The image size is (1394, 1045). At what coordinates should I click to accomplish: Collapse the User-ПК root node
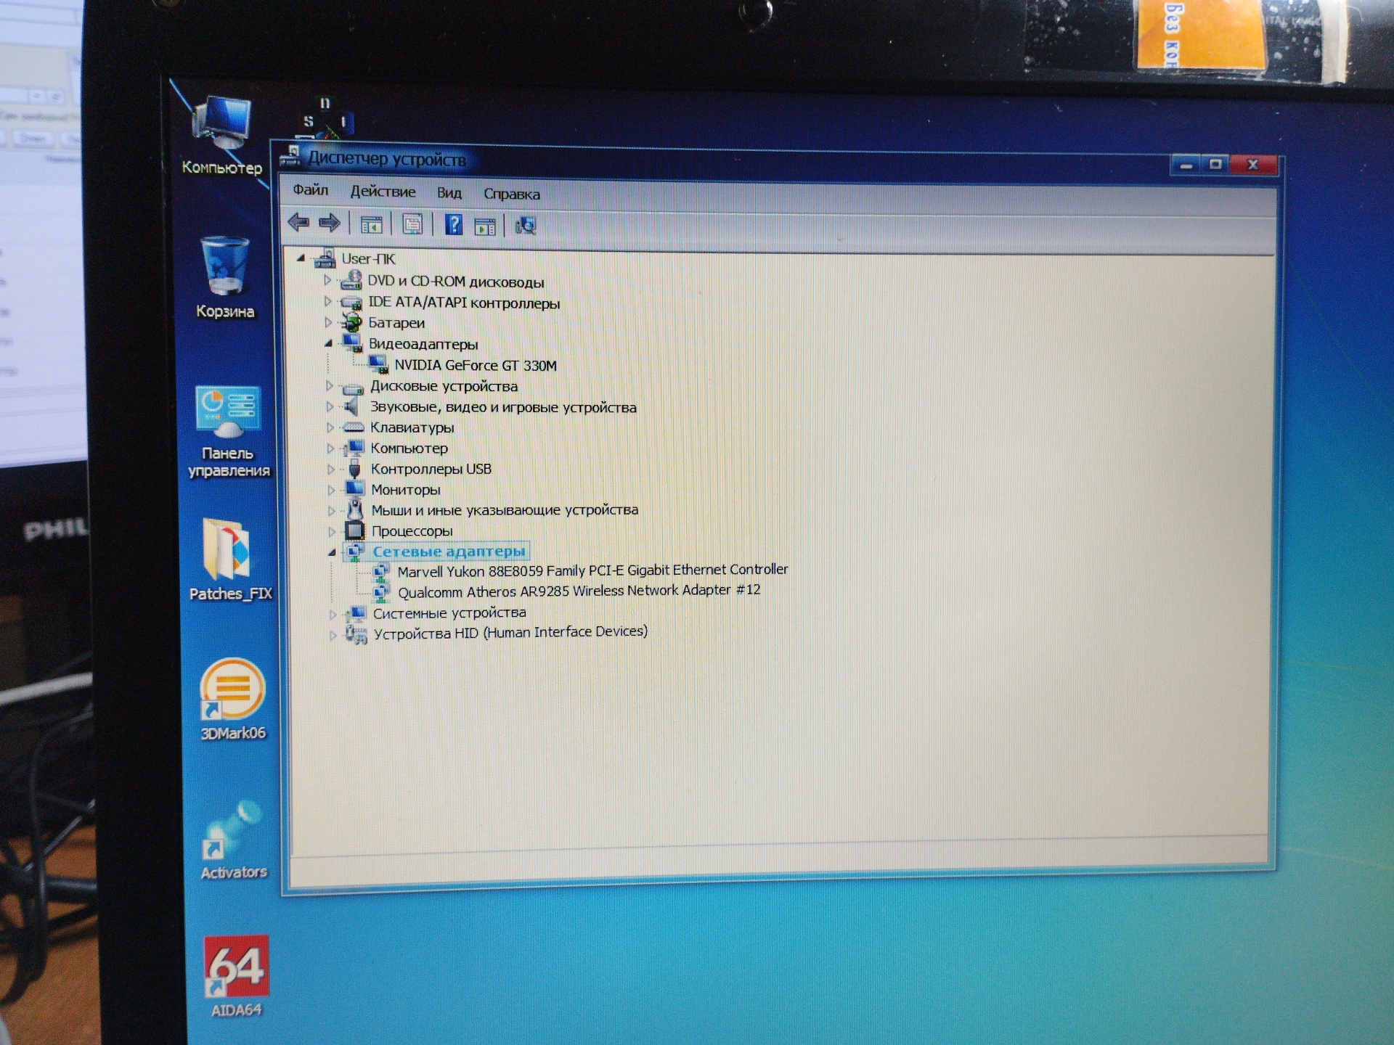tap(301, 258)
